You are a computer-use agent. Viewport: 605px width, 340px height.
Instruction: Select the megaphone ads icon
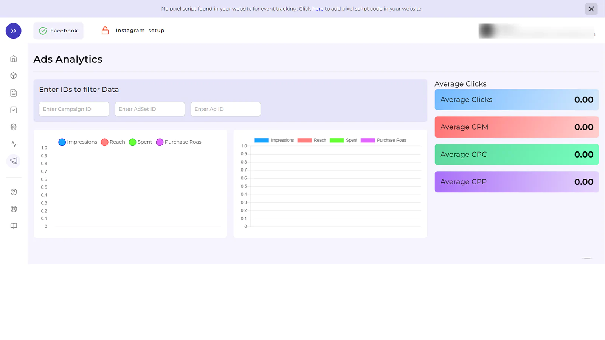(x=14, y=161)
